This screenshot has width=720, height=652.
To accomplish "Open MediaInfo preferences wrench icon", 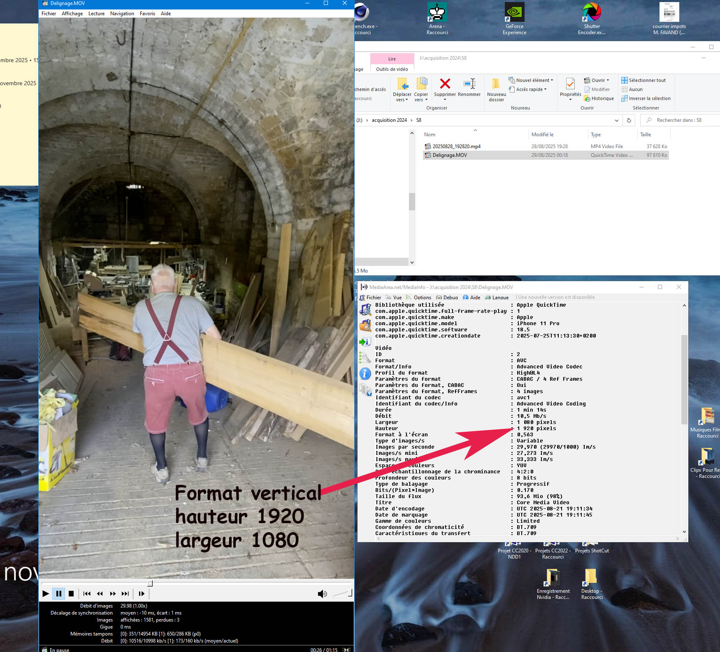I will click(x=365, y=358).
